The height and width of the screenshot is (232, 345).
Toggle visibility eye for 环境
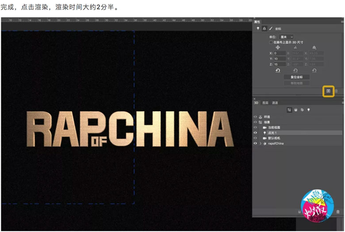(255, 117)
